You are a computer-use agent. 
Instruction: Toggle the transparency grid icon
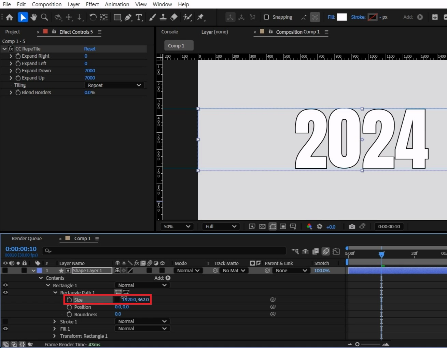(262, 227)
